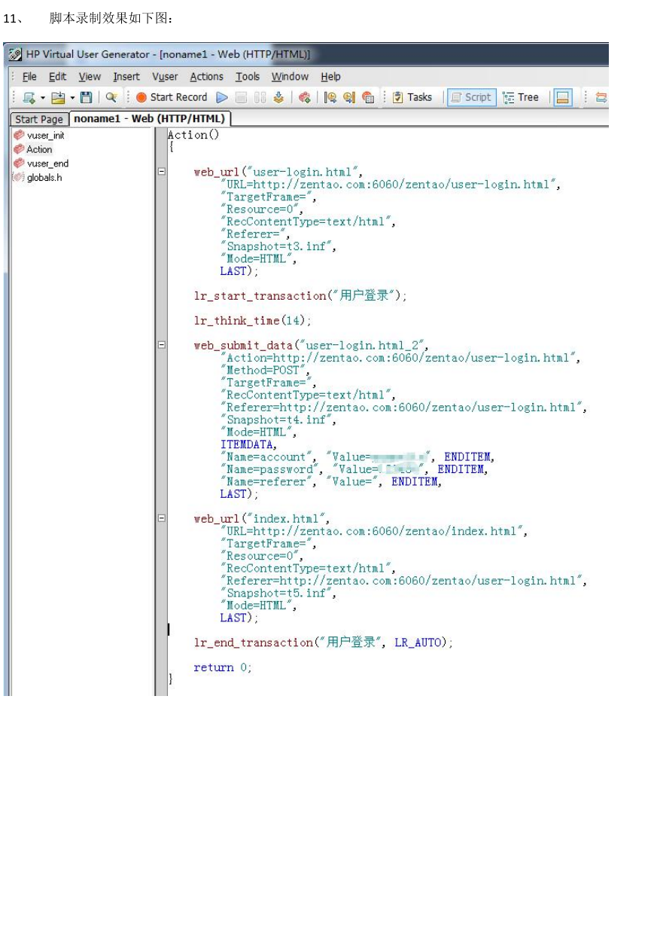The height and width of the screenshot is (925, 654).
Task: Collapse the web_url user-login.html code block
Action: 161,172
